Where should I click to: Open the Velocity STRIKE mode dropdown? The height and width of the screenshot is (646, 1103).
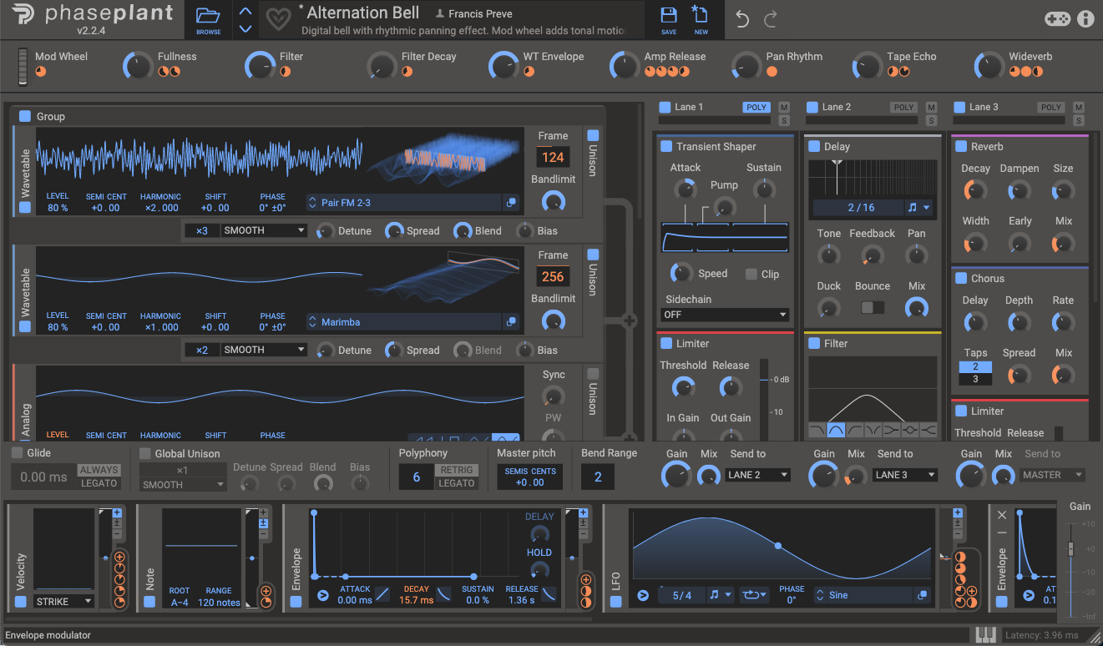tap(64, 602)
